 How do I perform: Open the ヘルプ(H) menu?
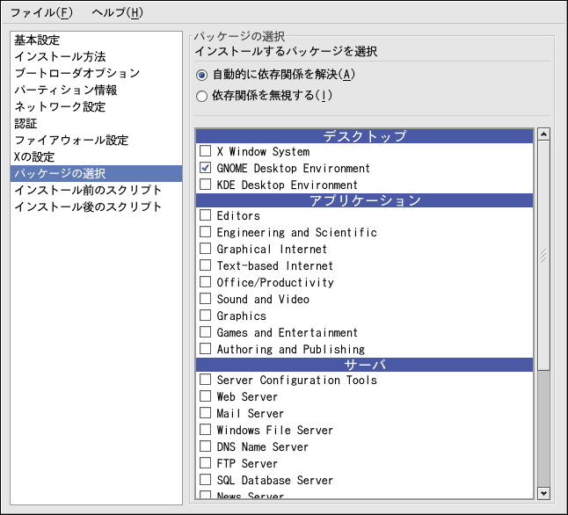117,12
